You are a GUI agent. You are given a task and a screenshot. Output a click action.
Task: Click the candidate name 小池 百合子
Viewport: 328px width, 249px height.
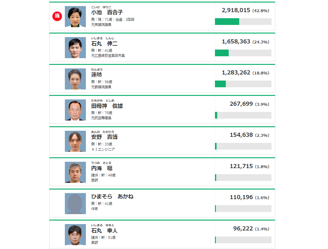pos(107,12)
